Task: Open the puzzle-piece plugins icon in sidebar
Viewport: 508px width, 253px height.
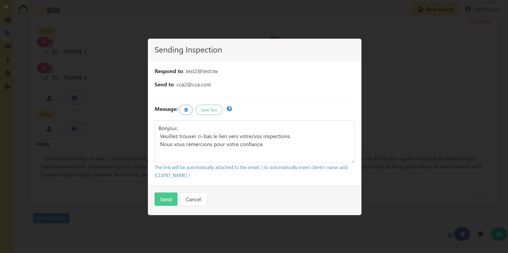Action: point(8,86)
